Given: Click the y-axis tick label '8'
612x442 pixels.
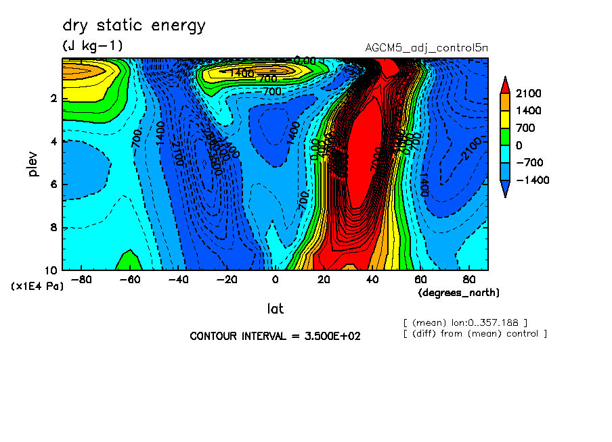Looking at the screenshot, I should click(53, 227).
